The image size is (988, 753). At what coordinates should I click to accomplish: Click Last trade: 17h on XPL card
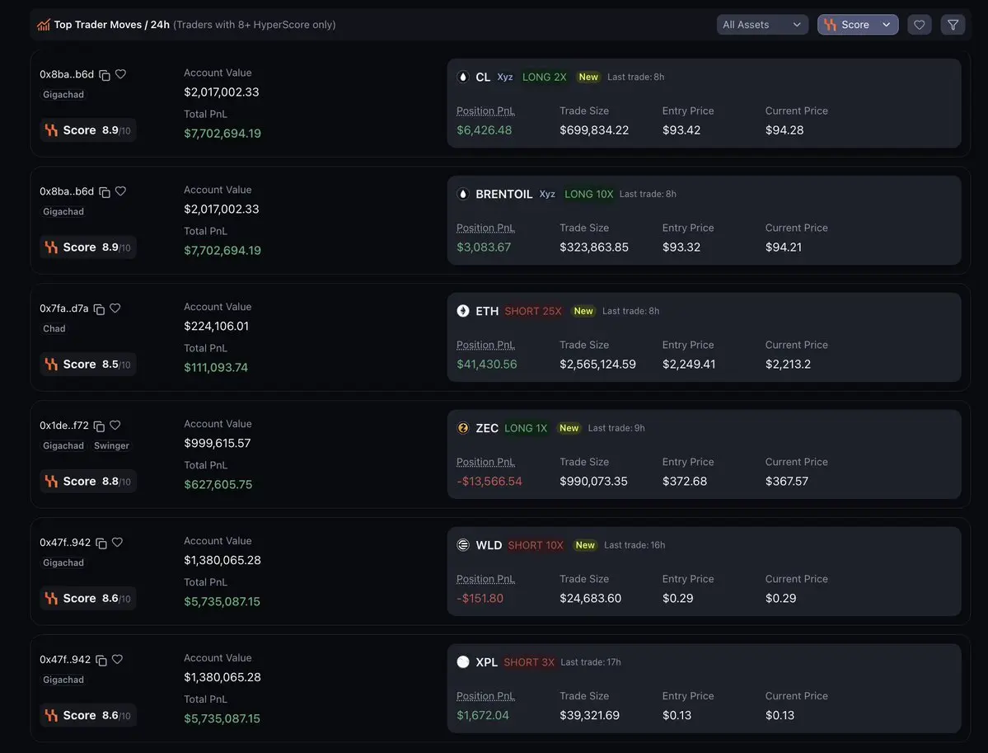click(x=590, y=662)
